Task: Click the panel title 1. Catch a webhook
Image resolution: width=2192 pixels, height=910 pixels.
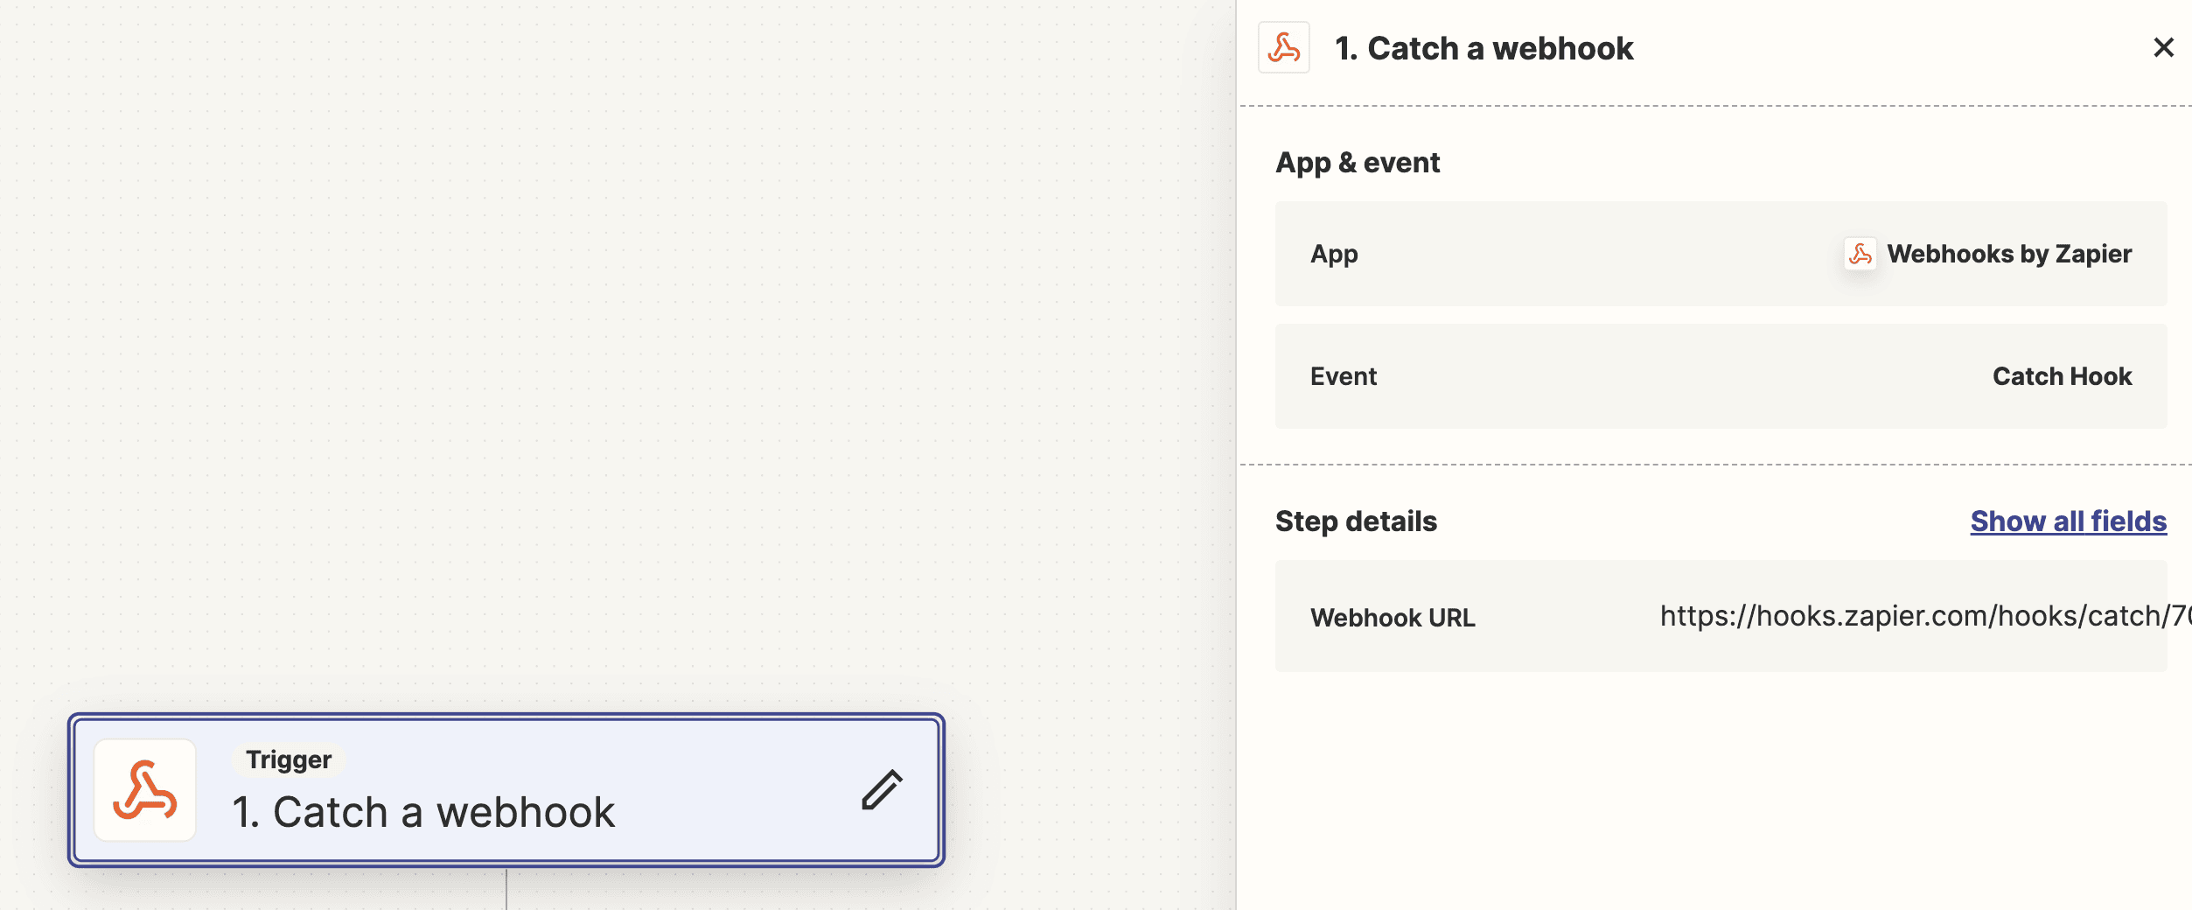Action: click(1484, 48)
